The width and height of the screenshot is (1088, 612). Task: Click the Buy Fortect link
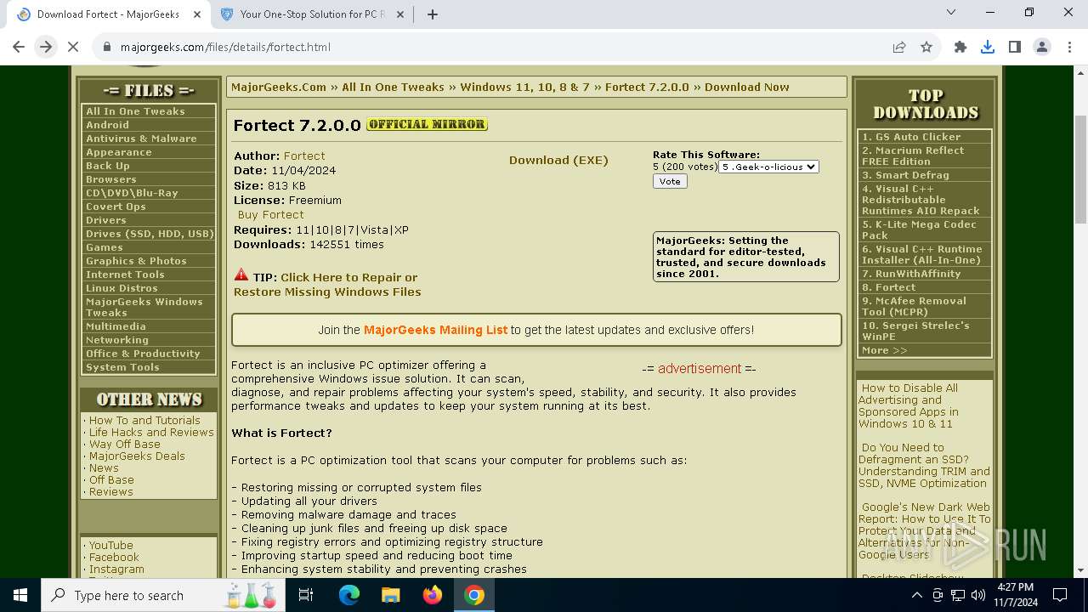(x=270, y=215)
